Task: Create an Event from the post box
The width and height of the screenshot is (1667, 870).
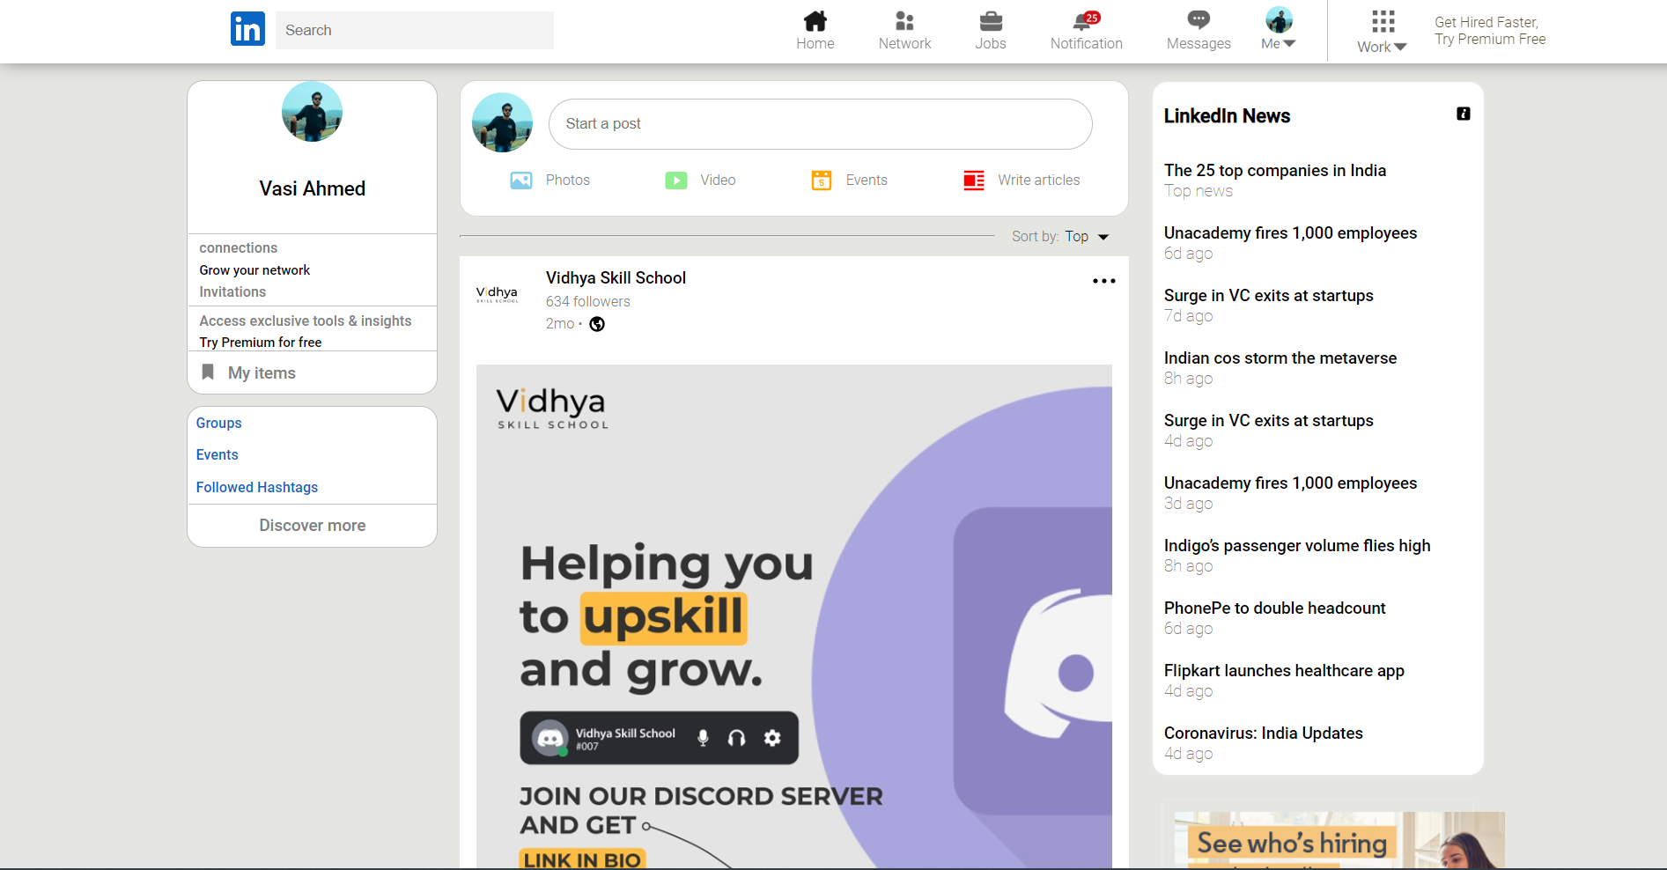Action: (x=848, y=180)
